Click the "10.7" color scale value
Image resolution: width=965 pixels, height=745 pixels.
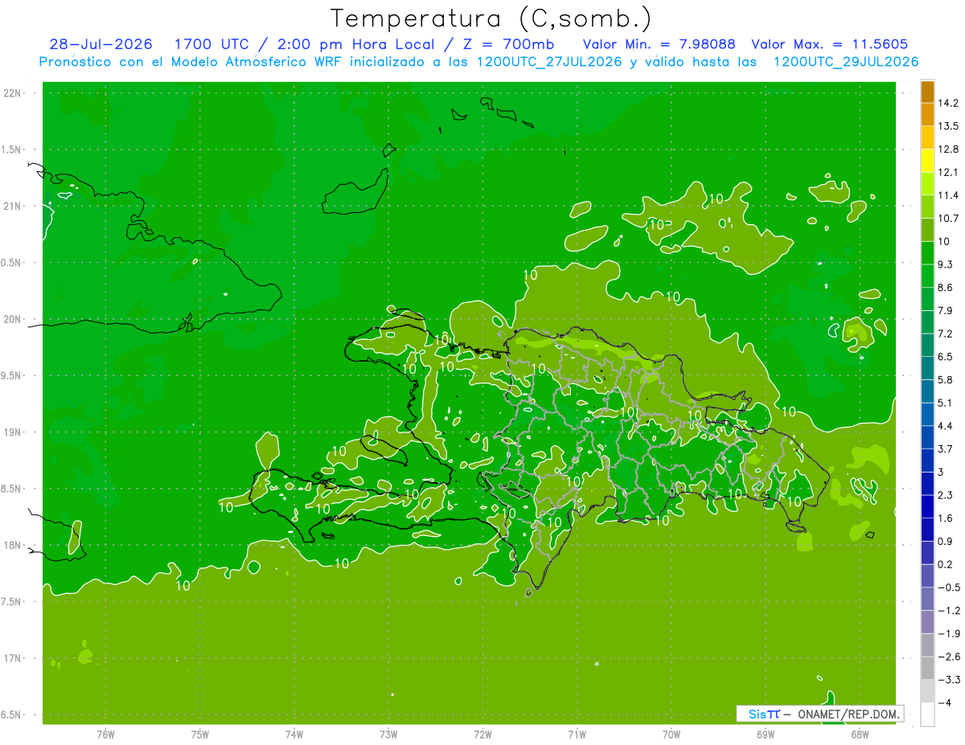pyautogui.click(x=949, y=218)
